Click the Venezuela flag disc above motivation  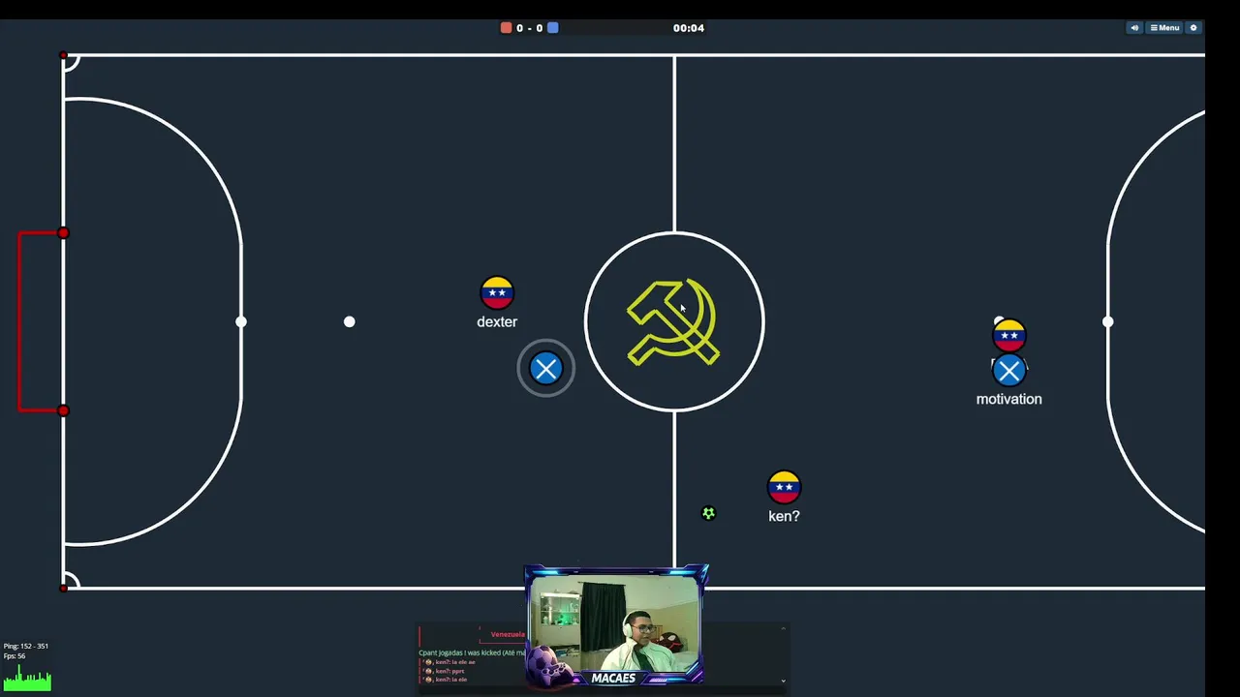click(1008, 335)
